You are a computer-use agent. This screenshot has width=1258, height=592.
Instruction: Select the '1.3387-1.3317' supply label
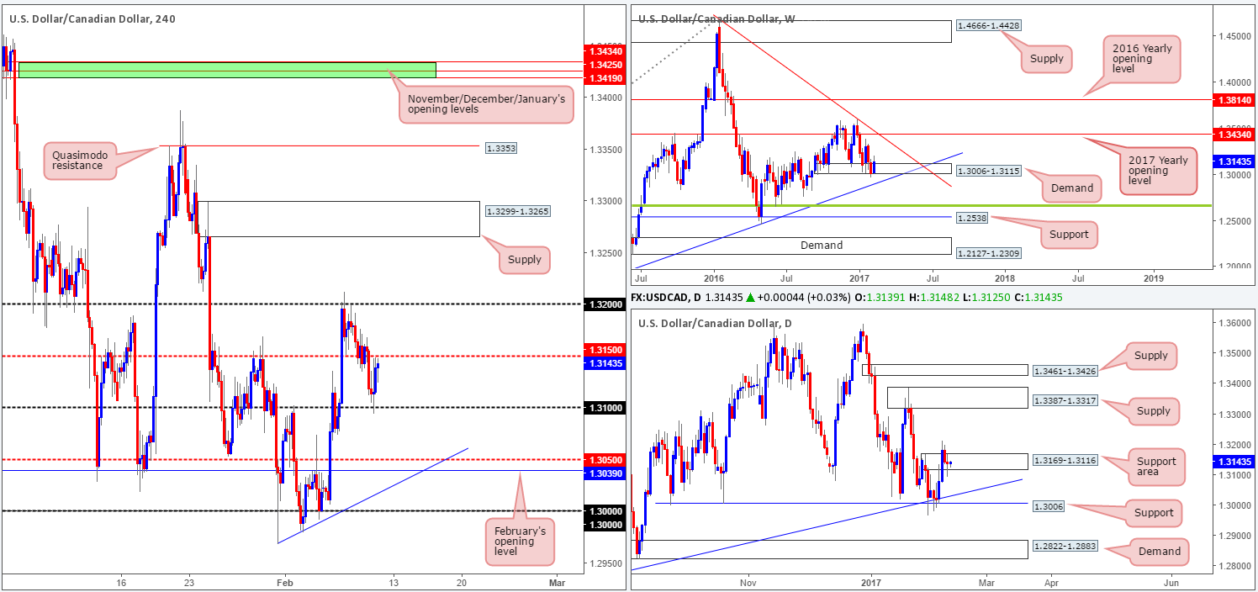pyautogui.click(x=1065, y=400)
